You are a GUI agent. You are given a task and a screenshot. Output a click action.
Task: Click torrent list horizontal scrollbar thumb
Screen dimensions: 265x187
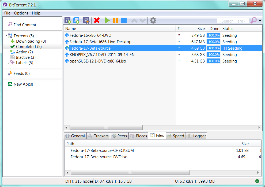[x=106, y=127]
